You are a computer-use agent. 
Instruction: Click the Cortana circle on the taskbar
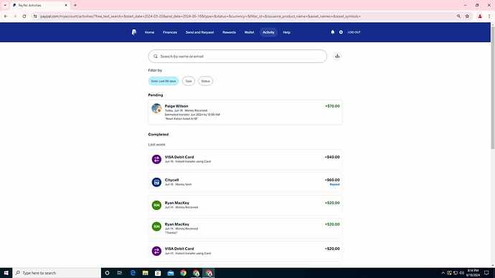[107, 273]
